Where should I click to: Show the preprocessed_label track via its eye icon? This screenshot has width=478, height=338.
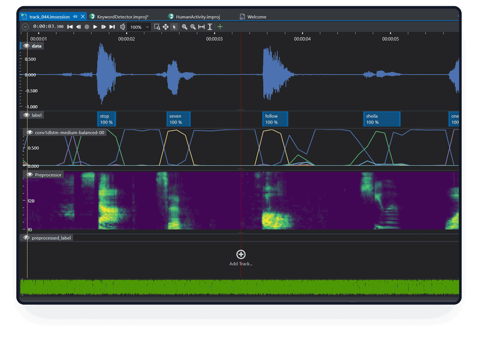[27, 238]
